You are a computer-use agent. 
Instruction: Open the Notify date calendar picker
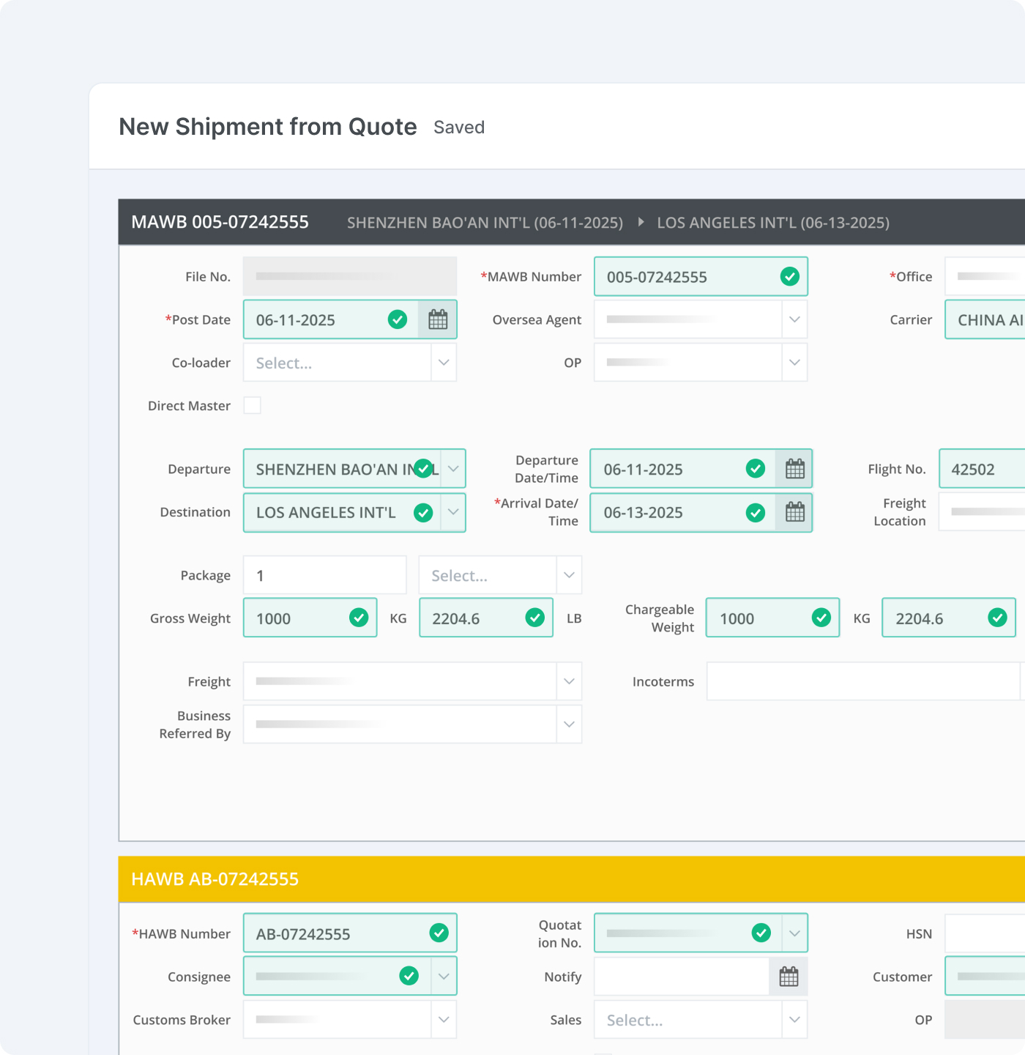point(789,976)
